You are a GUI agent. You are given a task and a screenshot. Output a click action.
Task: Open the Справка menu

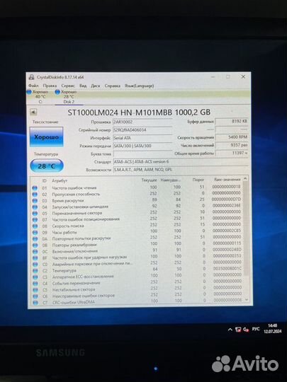click(x=113, y=86)
